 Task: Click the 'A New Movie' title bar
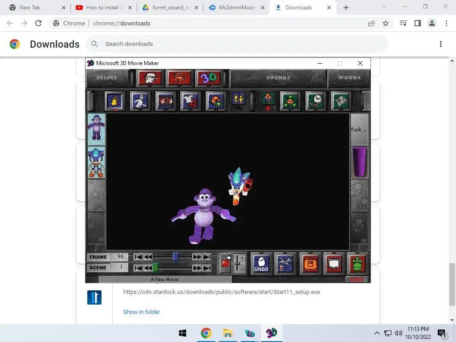pos(165,280)
